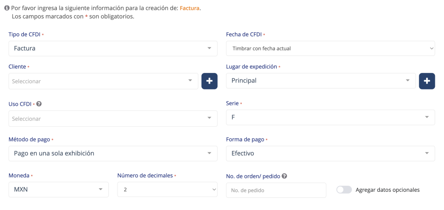The width and height of the screenshot is (444, 210).
Task: Click the info icon before 'Por favor ingresa'
Action: (x=7, y=8)
